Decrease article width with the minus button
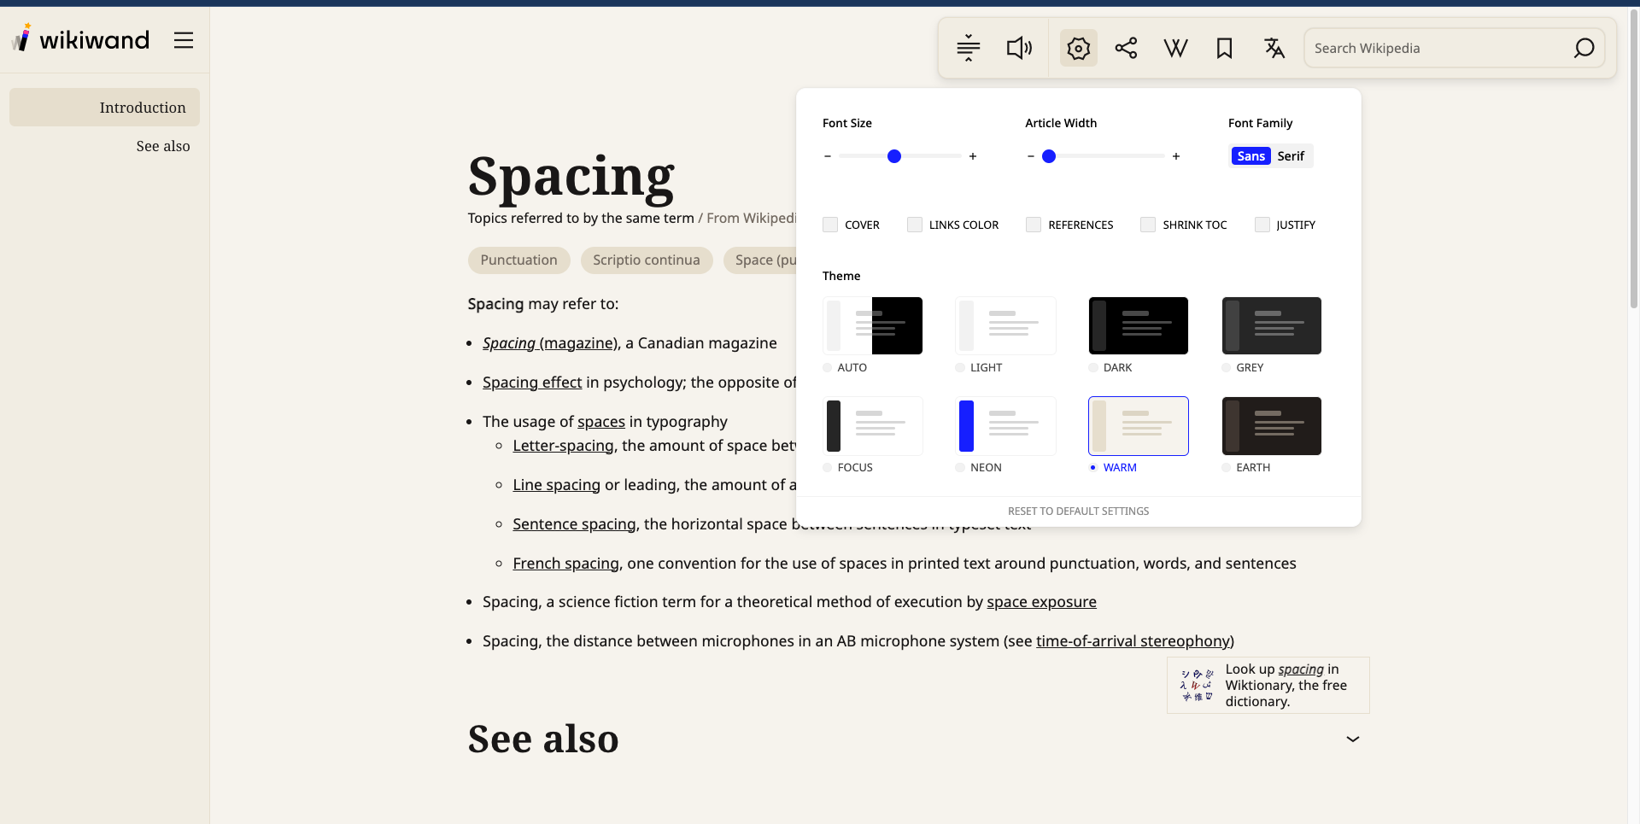 tap(1030, 156)
